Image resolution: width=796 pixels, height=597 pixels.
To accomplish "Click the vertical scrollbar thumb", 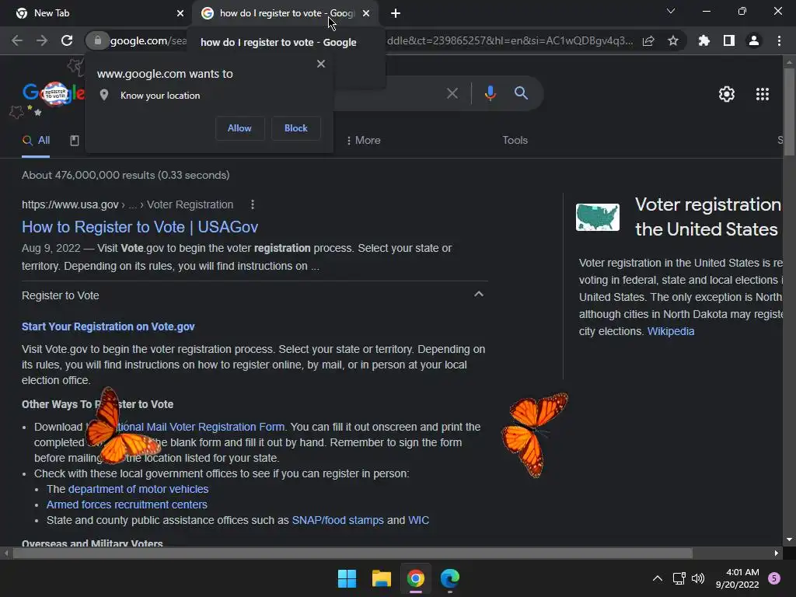I will [x=788, y=111].
